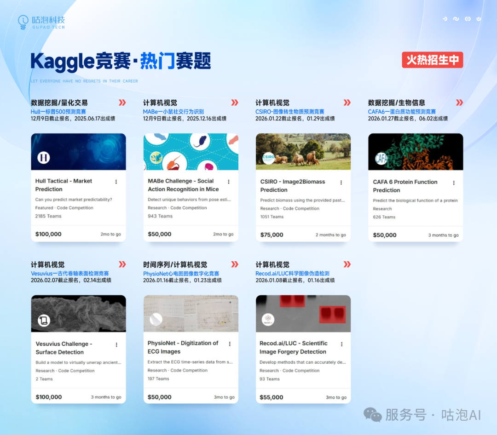Click the red double arrow beside 数据挖掘/生物信息
The image size is (497, 435).
click(459, 103)
